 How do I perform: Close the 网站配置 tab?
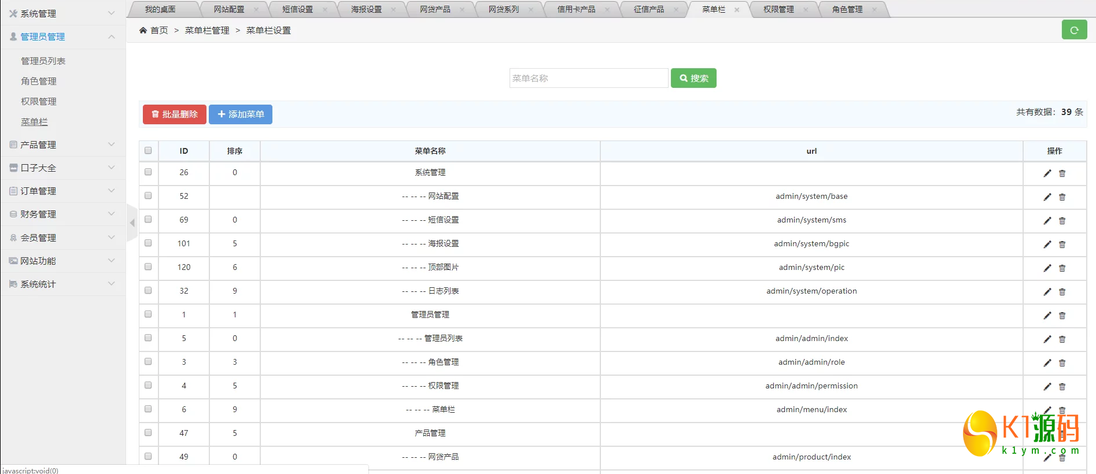(256, 10)
